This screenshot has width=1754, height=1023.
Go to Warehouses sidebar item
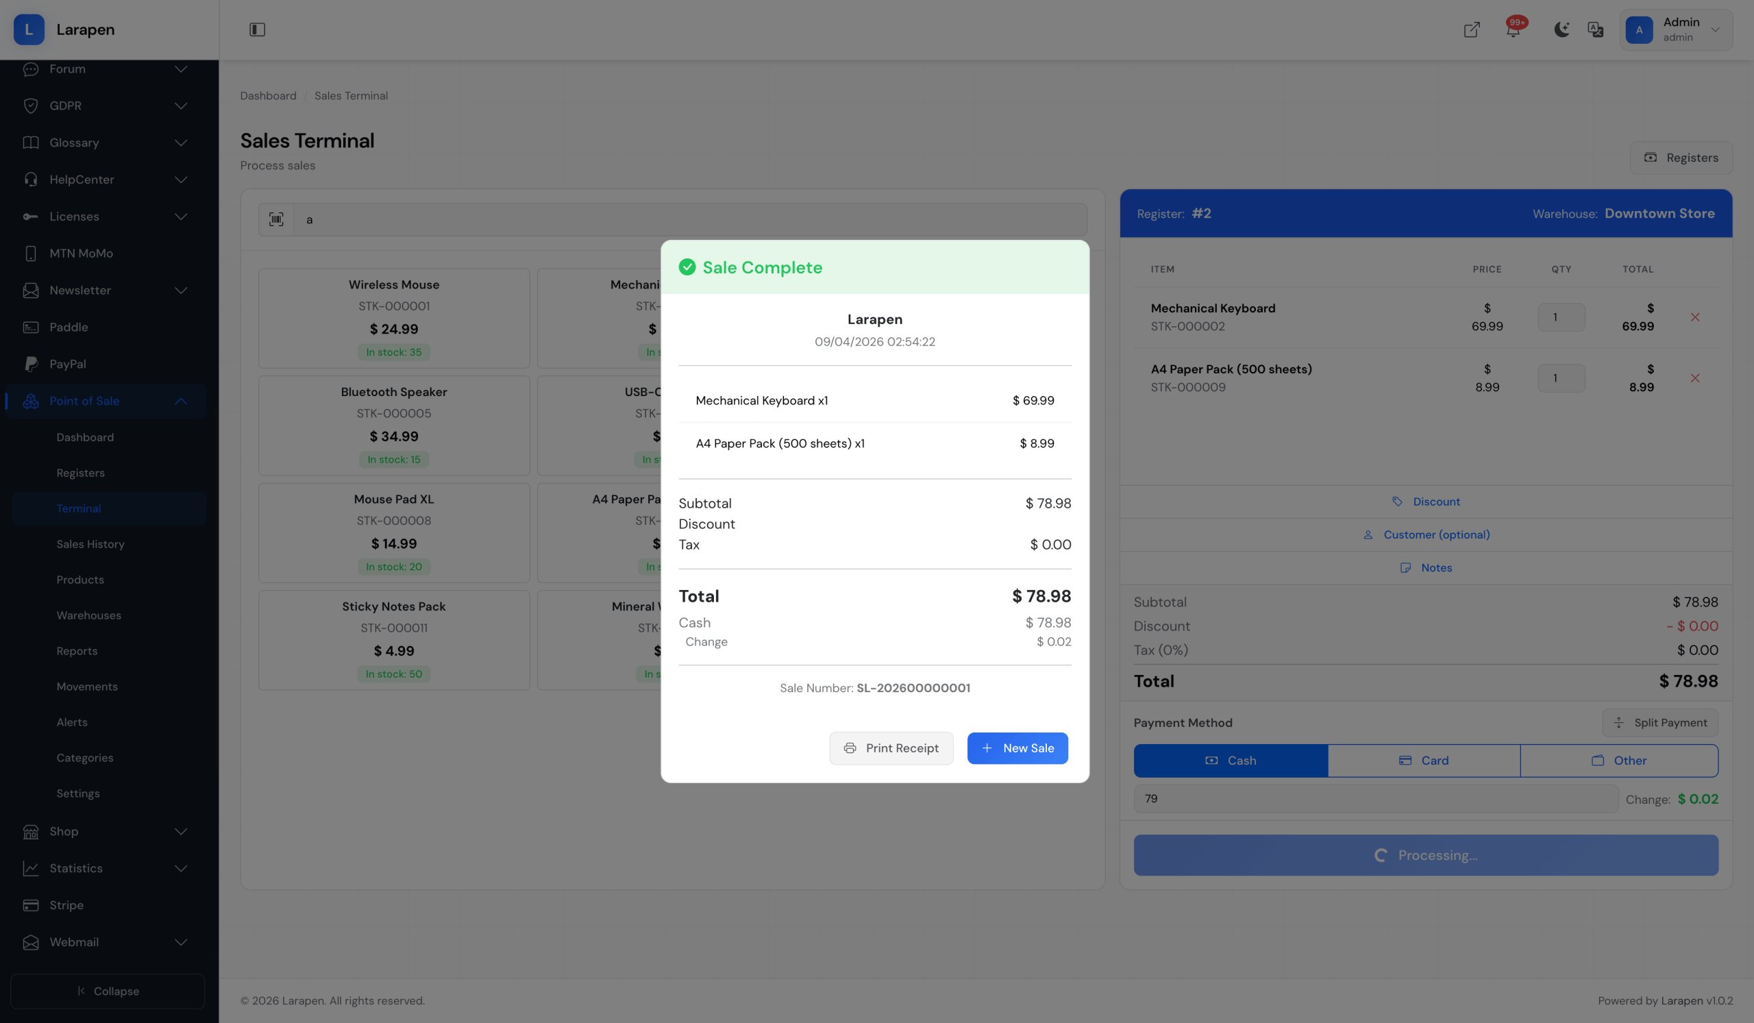88,615
